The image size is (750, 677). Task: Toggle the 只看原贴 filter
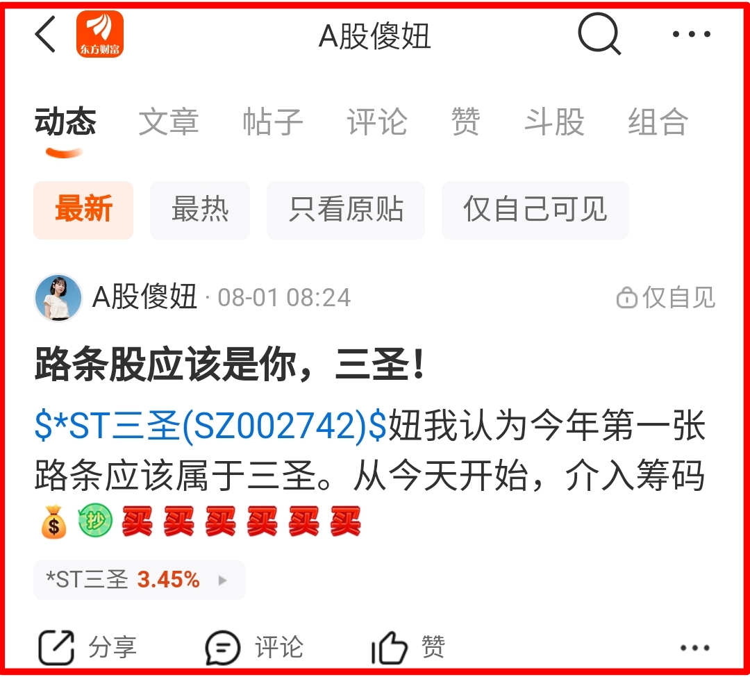point(346,210)
